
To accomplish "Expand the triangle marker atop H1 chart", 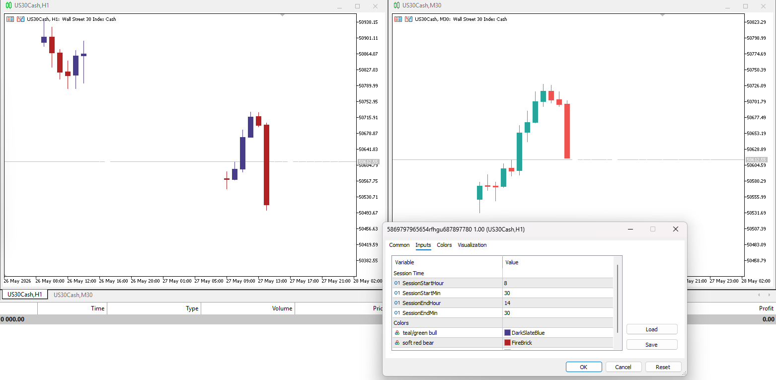I will [282, 15].
